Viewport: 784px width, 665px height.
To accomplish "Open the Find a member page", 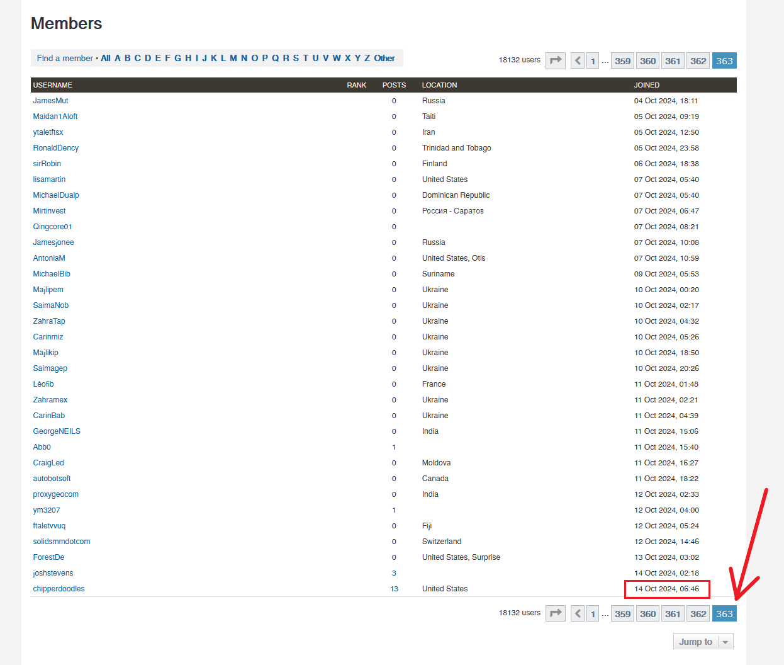I will (65, 57).
